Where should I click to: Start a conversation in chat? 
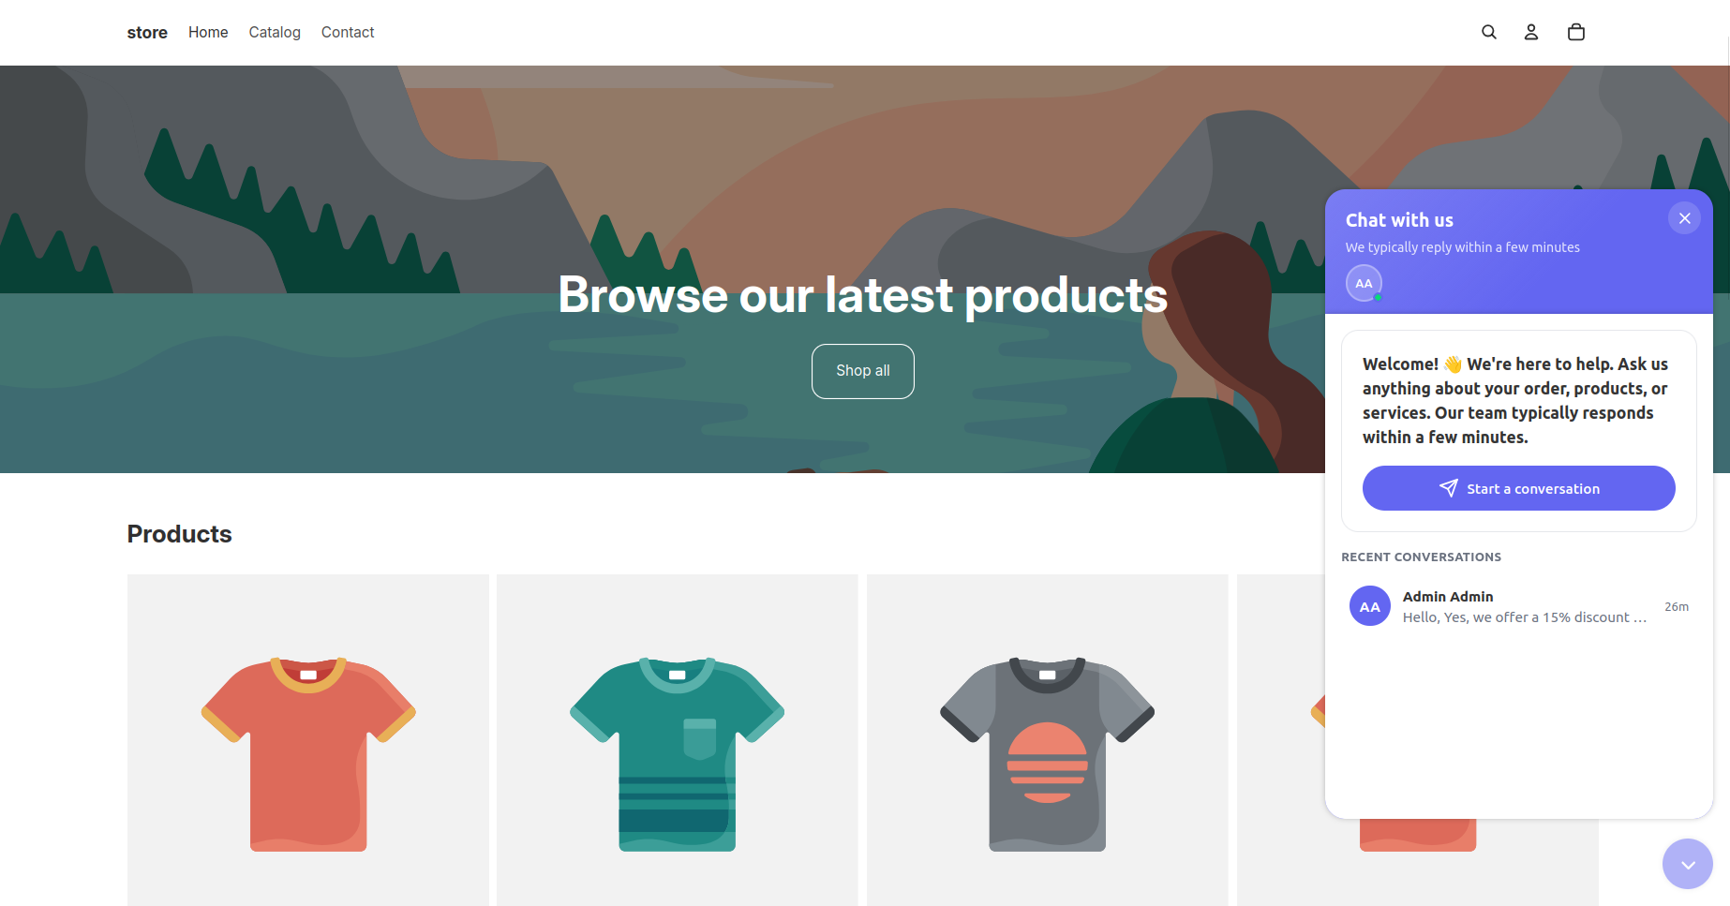click(x=1518, y=488)
